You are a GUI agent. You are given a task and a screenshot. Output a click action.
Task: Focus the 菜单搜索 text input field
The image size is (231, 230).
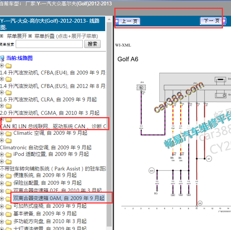(49, 44)
